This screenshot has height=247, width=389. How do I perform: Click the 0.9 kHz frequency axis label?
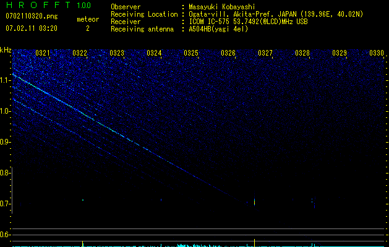point(6,142)
